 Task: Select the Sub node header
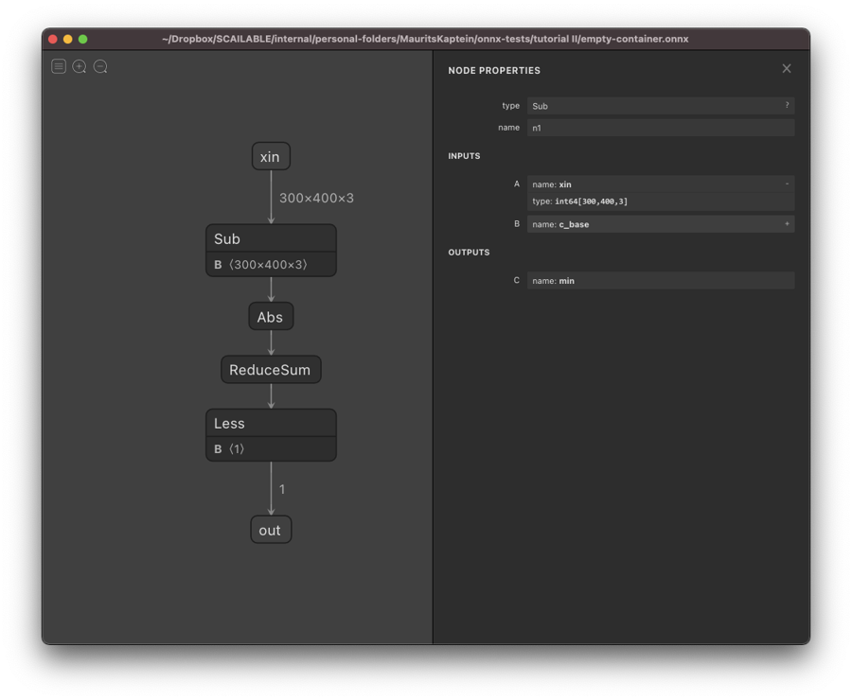tap(271, 238)
